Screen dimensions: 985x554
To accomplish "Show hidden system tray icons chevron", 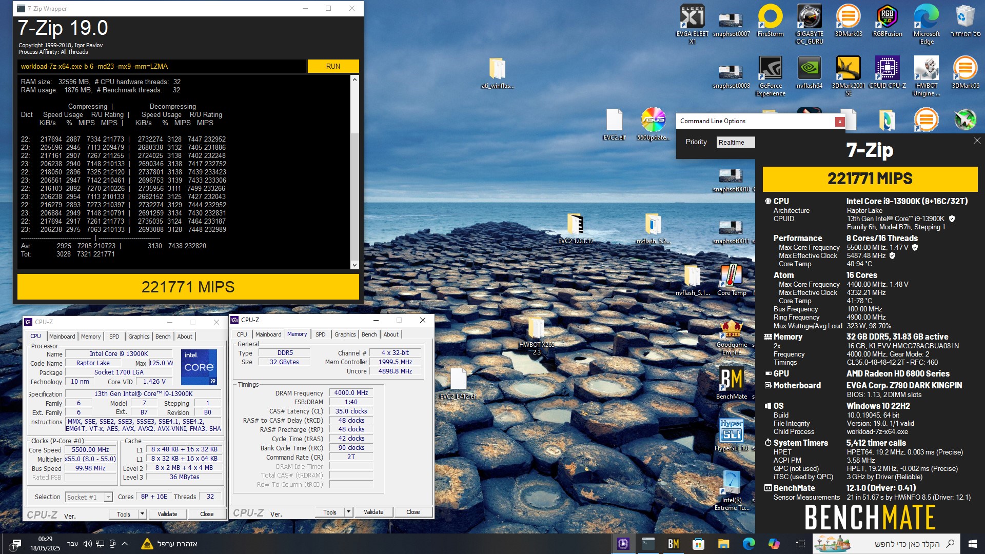I will [125, 544].
